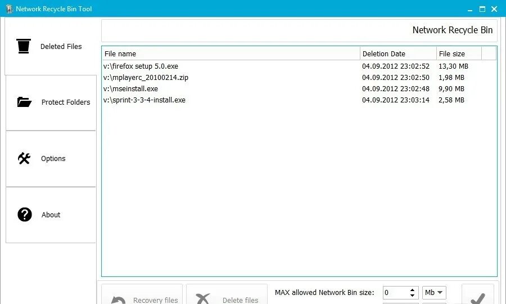This screenshot has height=304, width=506.
Task: Close the Network Recycle Bin Tool window
Action: coord(494,9)
